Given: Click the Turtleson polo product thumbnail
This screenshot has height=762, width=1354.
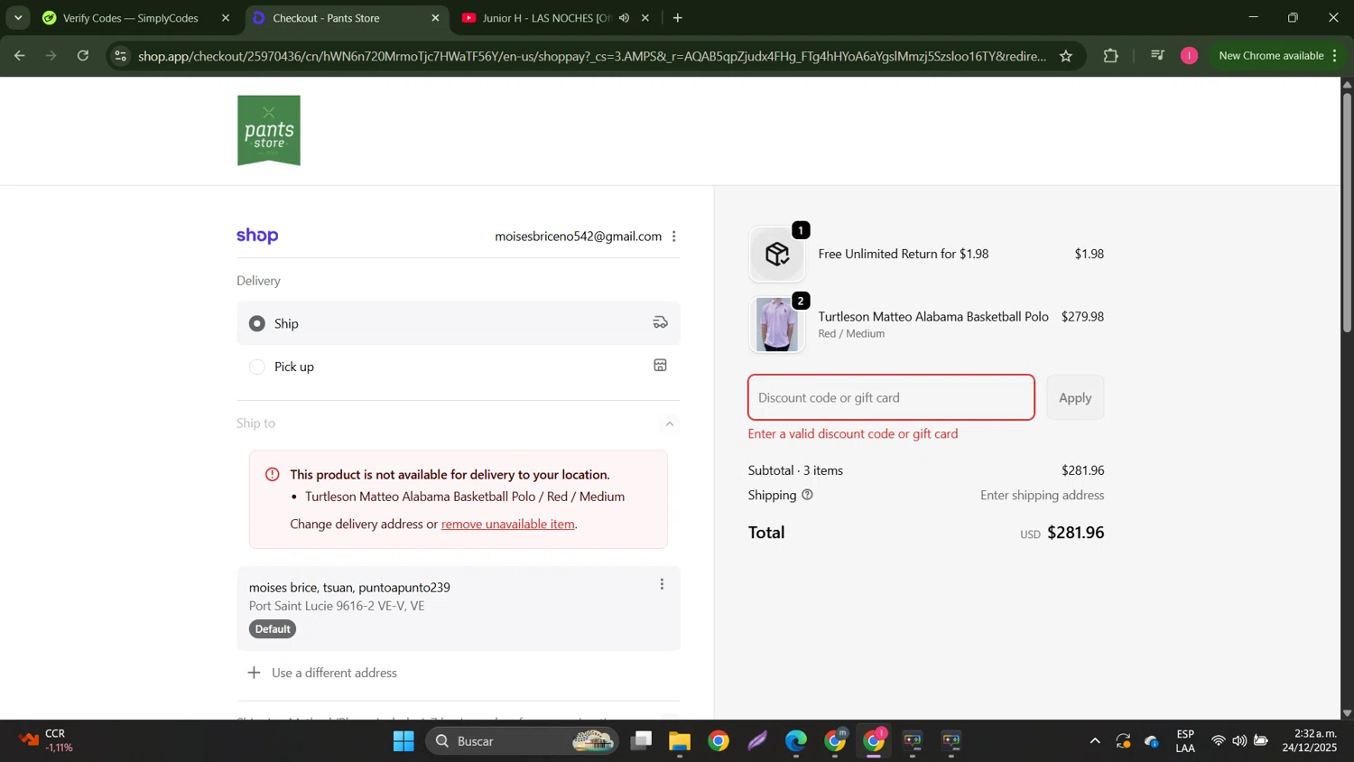Looking at the screenshot, I should tap(777, 325).
